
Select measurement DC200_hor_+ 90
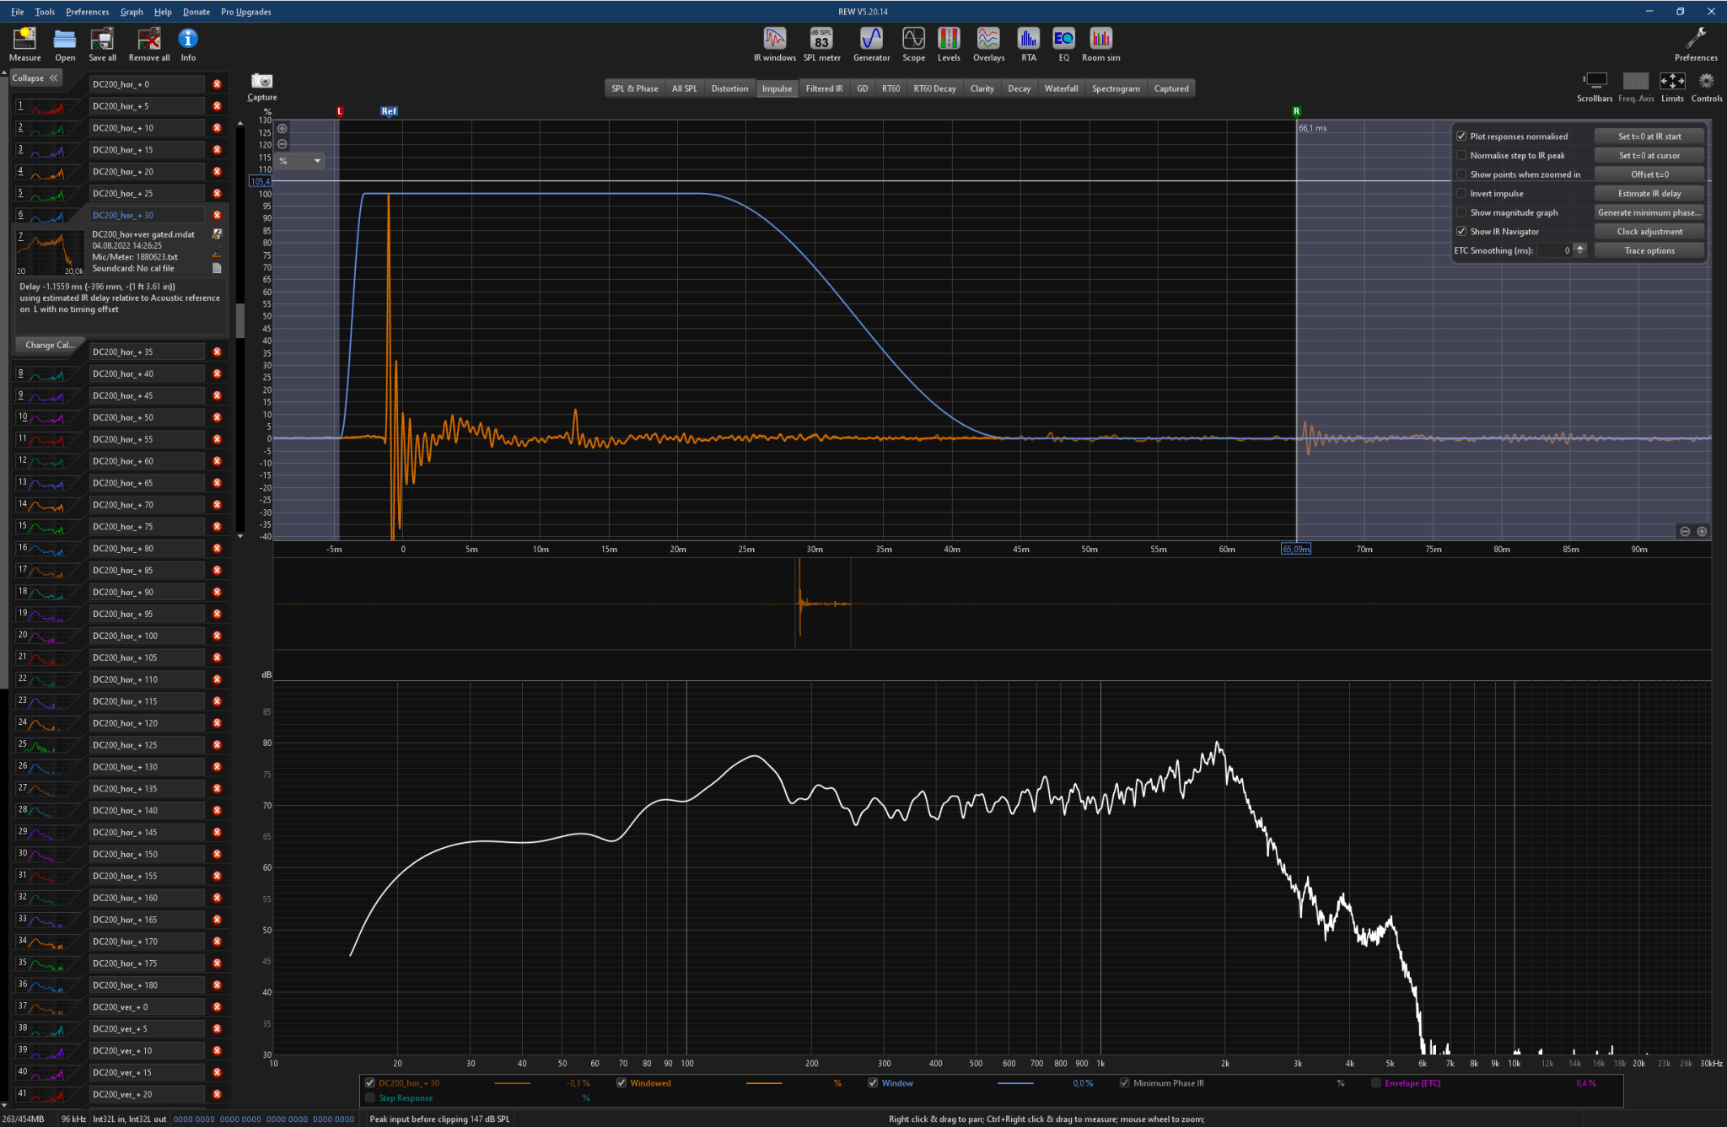(x=147, y=592)
